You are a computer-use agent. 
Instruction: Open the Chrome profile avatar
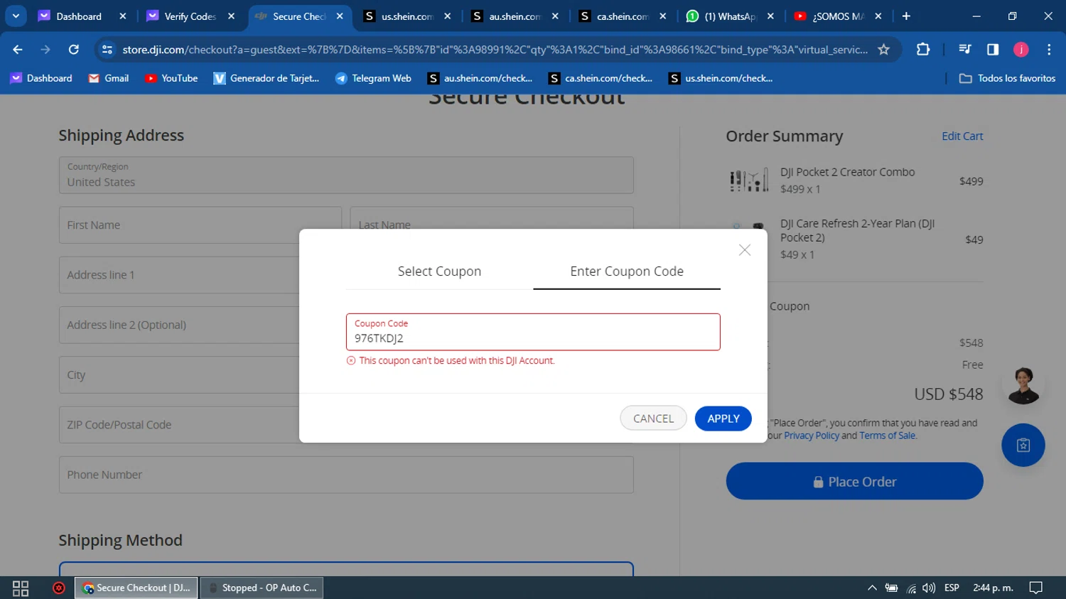(1021, 49)
